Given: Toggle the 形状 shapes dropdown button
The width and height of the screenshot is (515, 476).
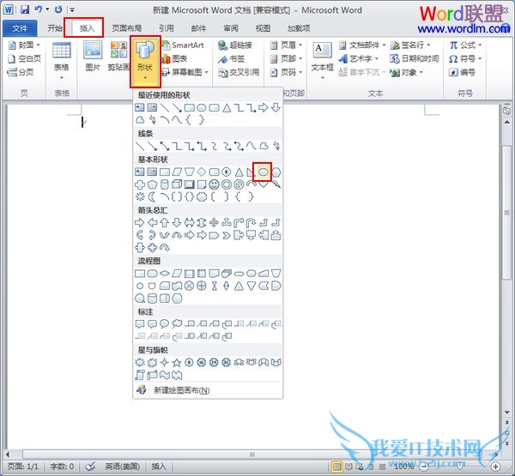Looking at the screenshot, I should (x=145, y=62).
